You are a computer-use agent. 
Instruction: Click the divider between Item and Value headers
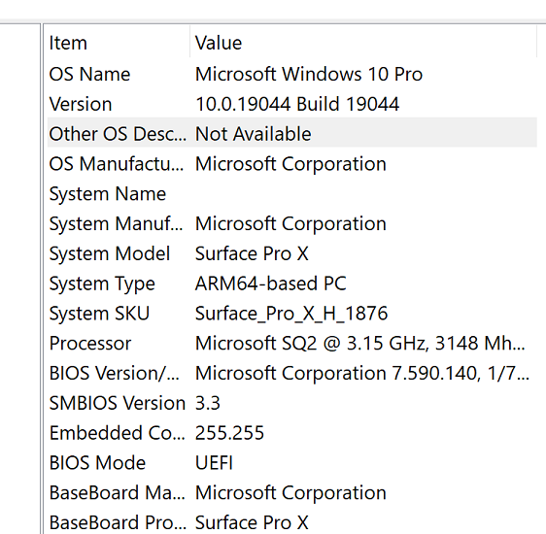[190, 42]
